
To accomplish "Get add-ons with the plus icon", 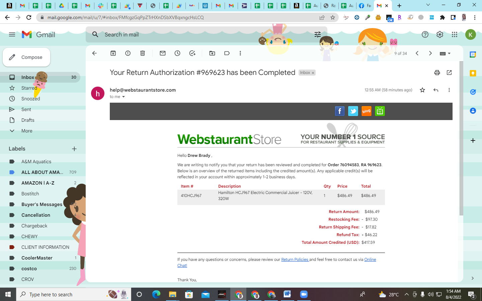I will pos(473,140).
